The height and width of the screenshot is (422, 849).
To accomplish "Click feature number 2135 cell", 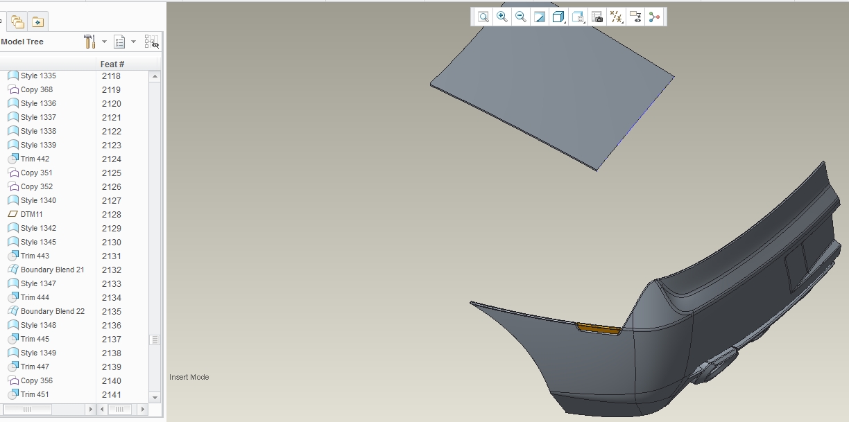I will (112, 311).
